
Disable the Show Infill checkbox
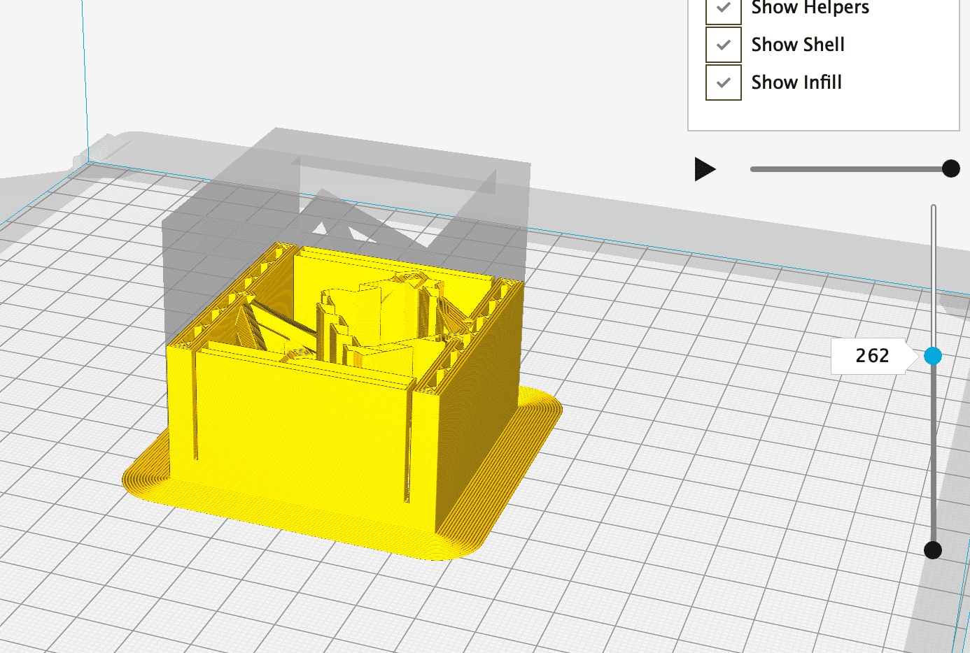pos(724,82)
